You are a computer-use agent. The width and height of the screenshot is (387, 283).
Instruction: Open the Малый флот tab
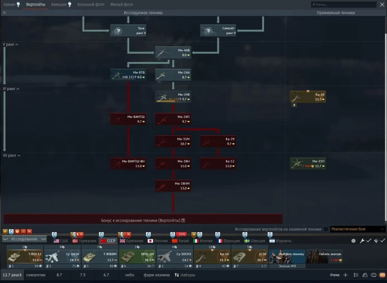tap(121, 4)
